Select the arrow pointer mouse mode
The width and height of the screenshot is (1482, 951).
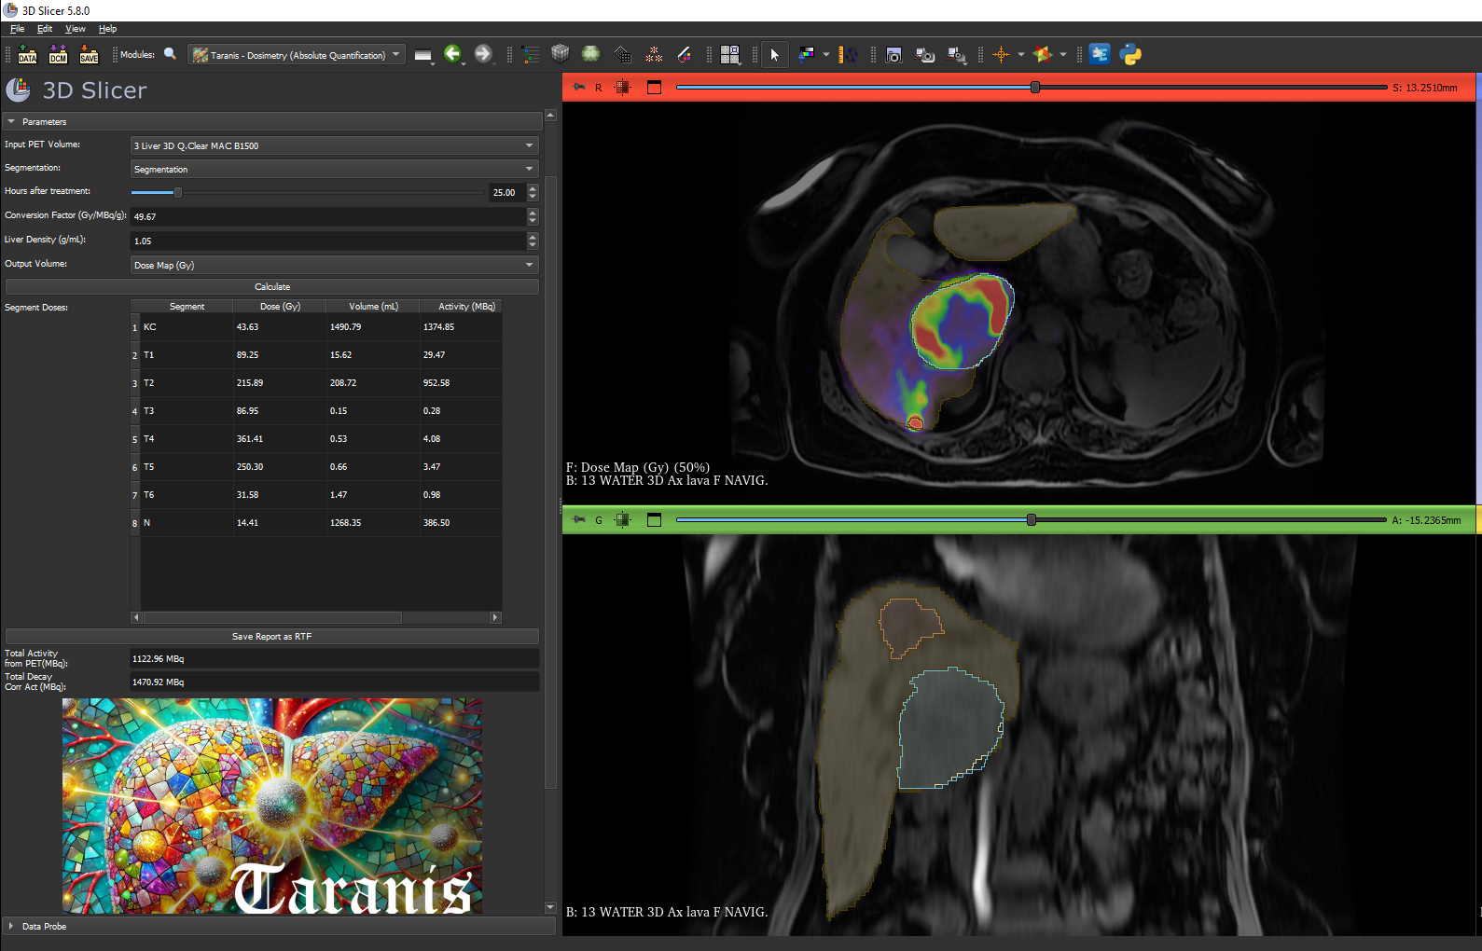[774, 55]
